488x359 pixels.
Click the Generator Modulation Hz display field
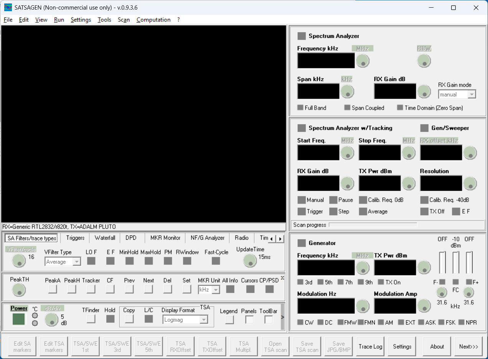tap(326, 306)
